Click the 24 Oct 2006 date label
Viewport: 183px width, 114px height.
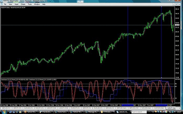(x=41, y=105)
